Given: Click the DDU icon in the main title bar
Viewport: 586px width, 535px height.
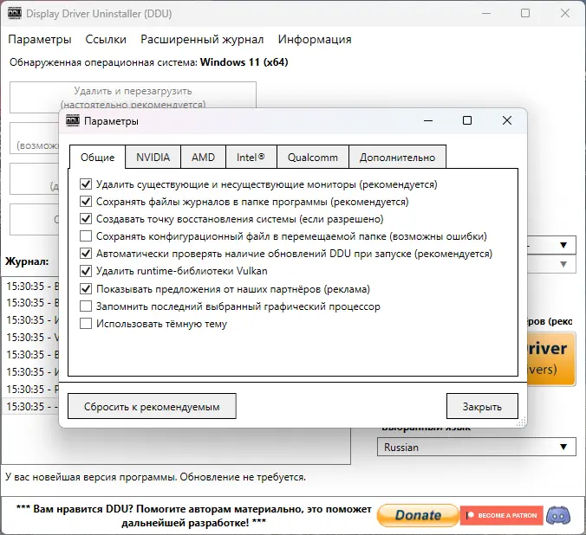Looking at the screenshot, I should coord(15,14).
